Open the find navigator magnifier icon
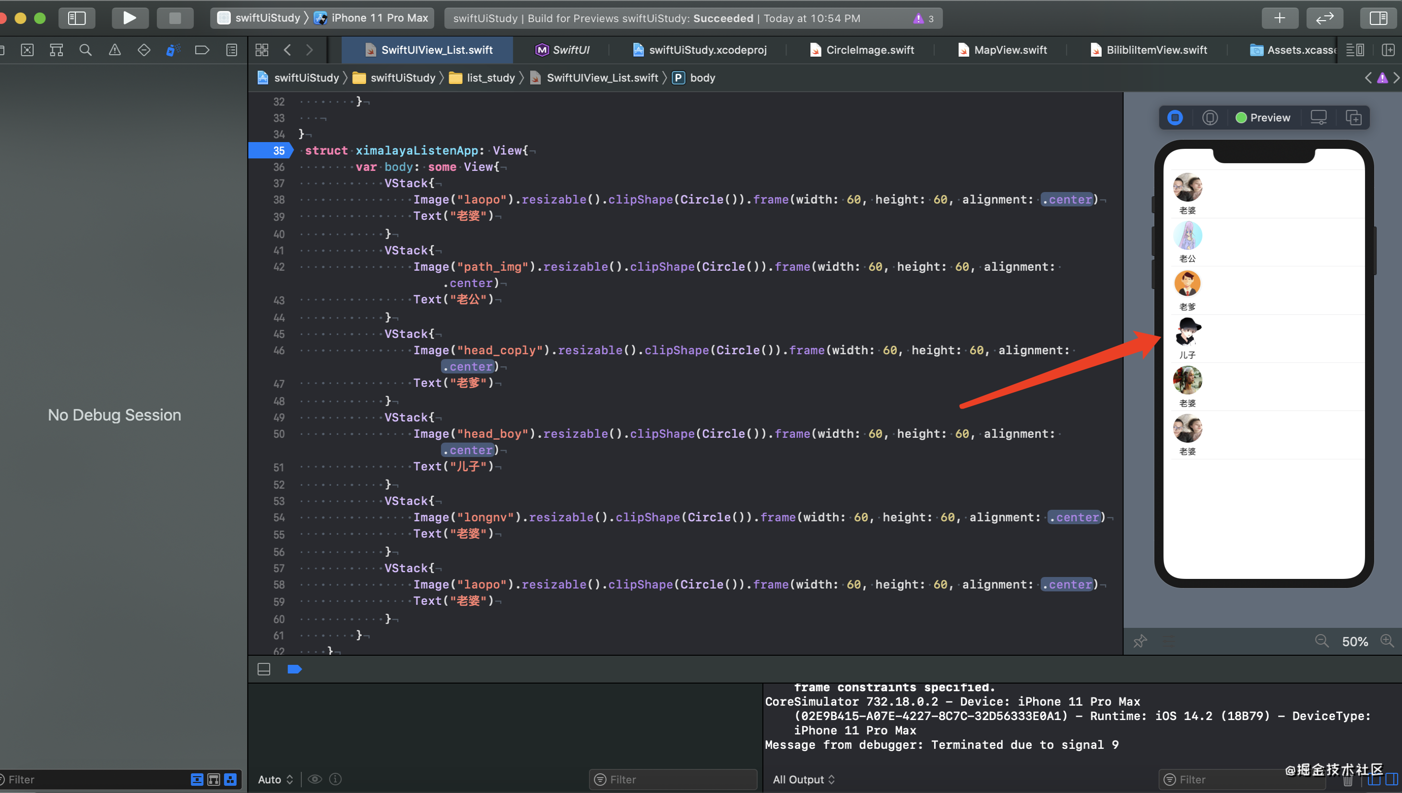The image size is (1402, 793). tap(85, 50)
